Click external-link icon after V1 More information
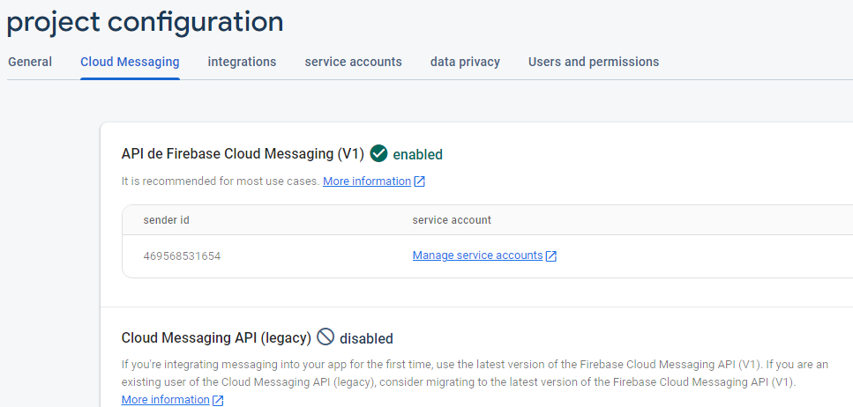This screenshot has height=407, width=853. (420, 181)
